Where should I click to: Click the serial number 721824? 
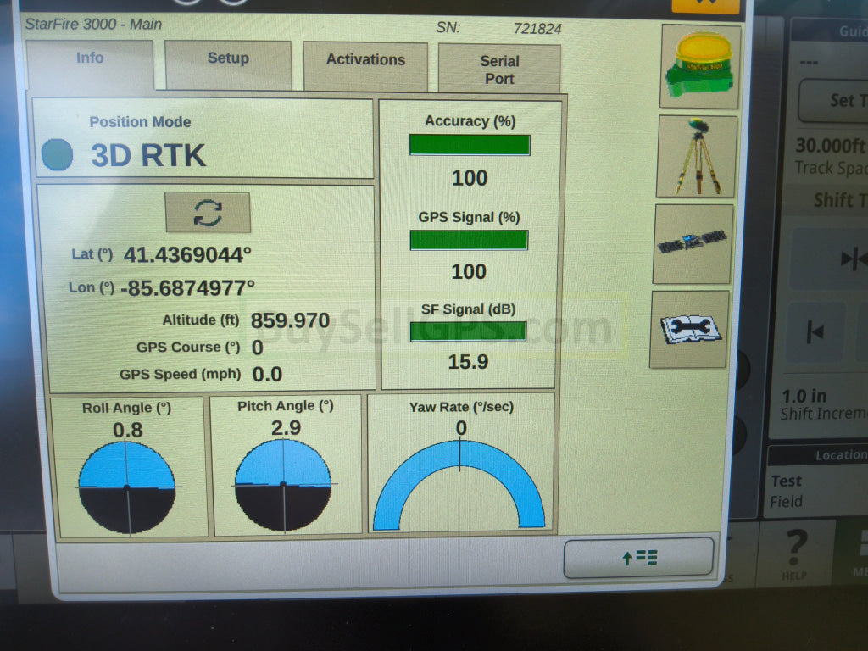tap(537, 29)
